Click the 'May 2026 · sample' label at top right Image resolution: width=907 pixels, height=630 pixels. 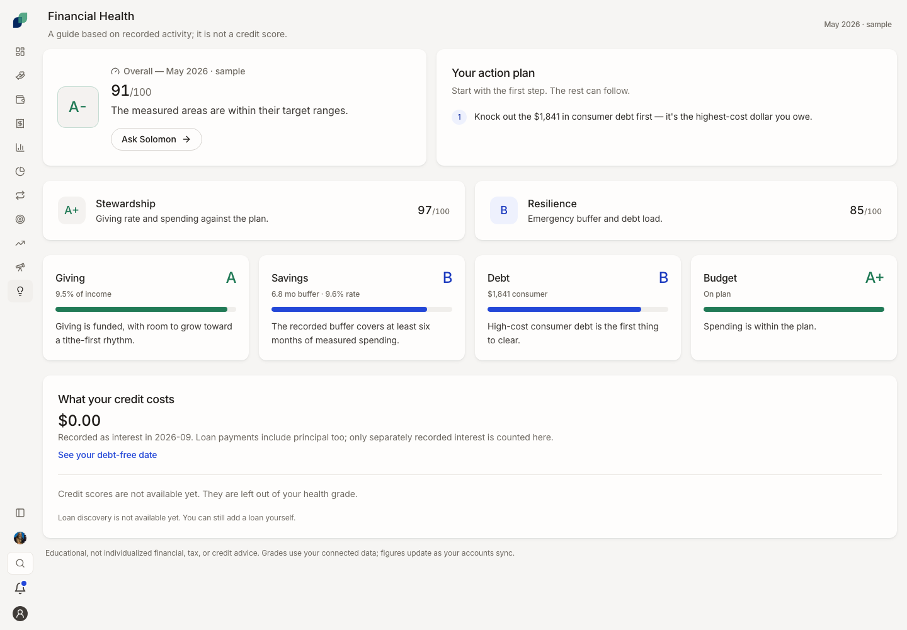coord(858,25)
